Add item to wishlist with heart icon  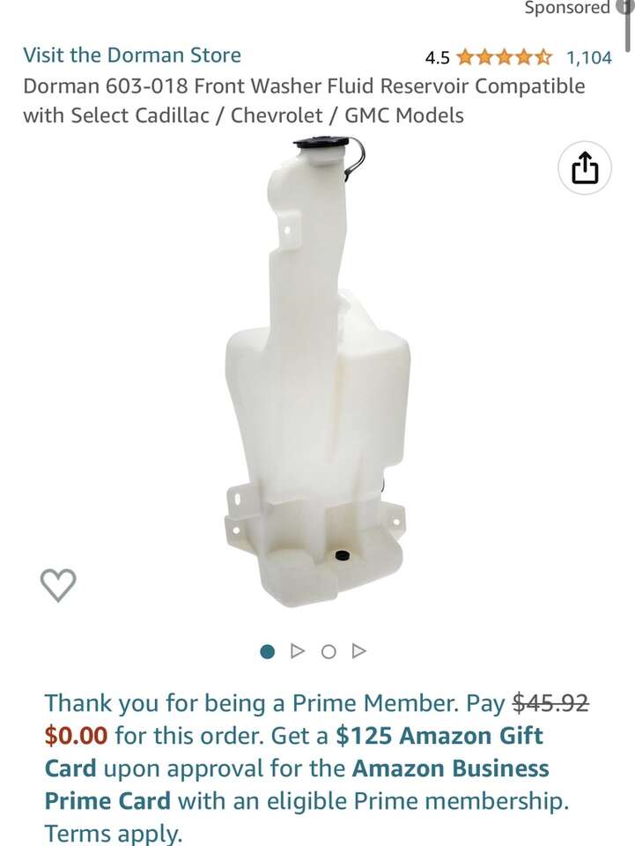pyautogui.click(x=58, y=585)
